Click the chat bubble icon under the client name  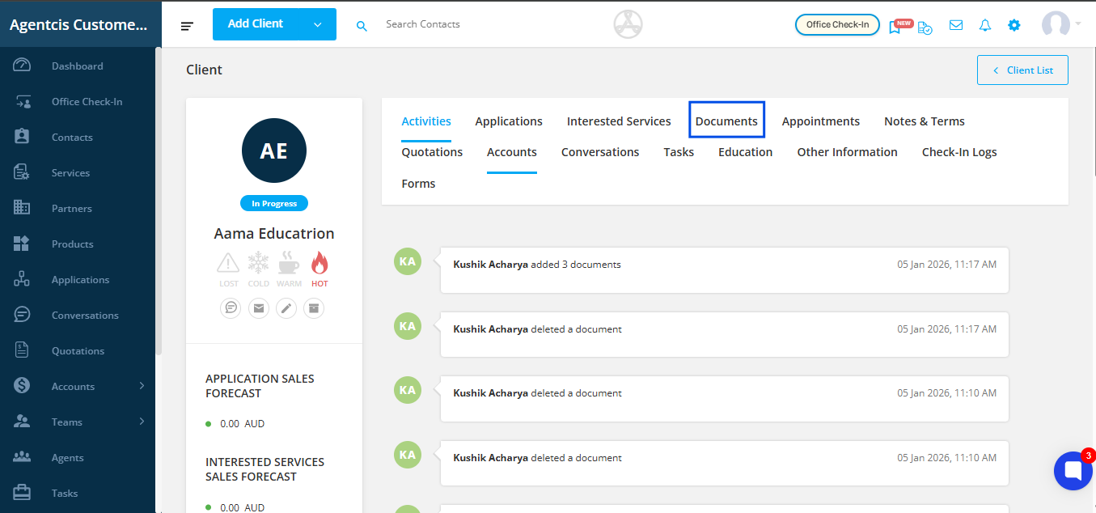231,307
